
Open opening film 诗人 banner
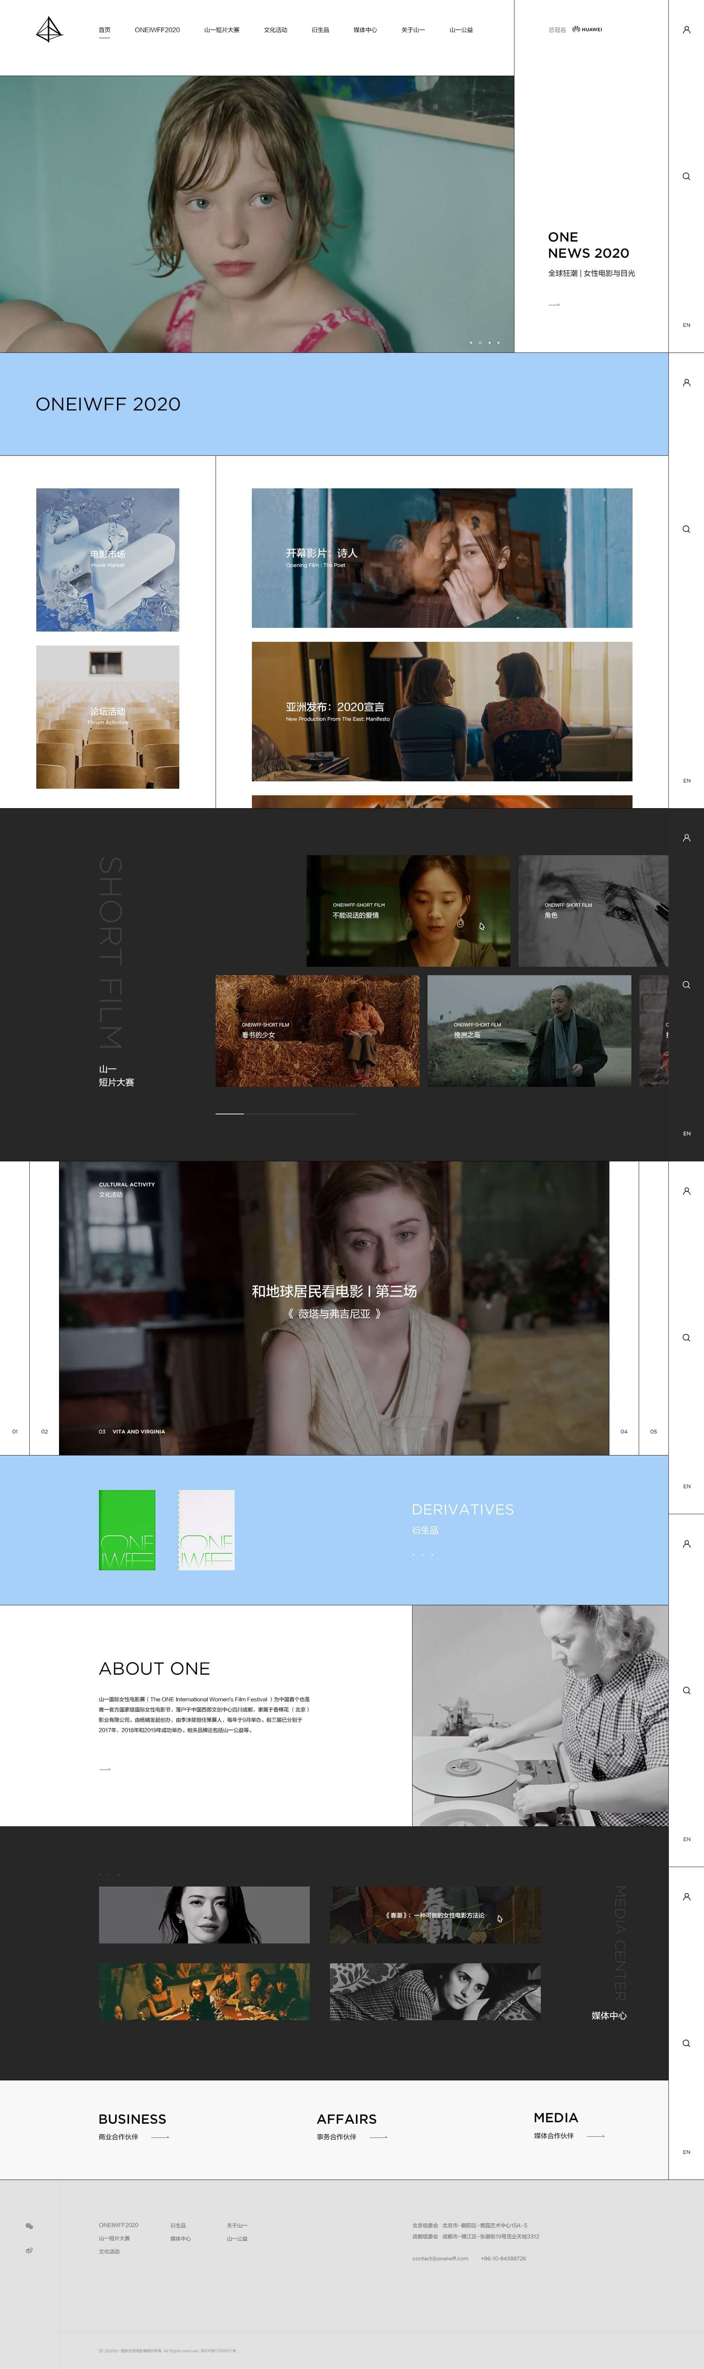(x=441, y=557)
